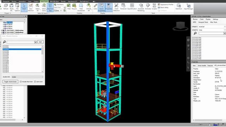Click the Toggle volume boxes button
The image size is (226, 127).
[10, 81]
